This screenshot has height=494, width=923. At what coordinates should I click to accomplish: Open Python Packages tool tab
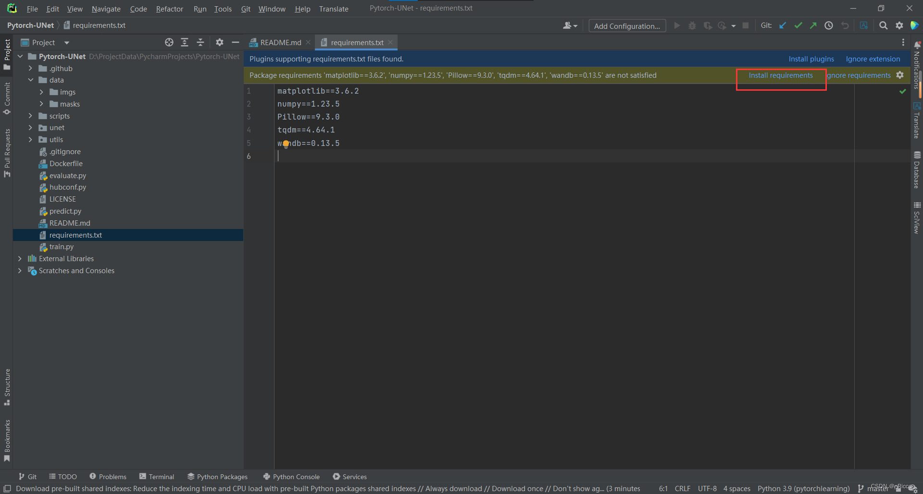tap(217, 477)
